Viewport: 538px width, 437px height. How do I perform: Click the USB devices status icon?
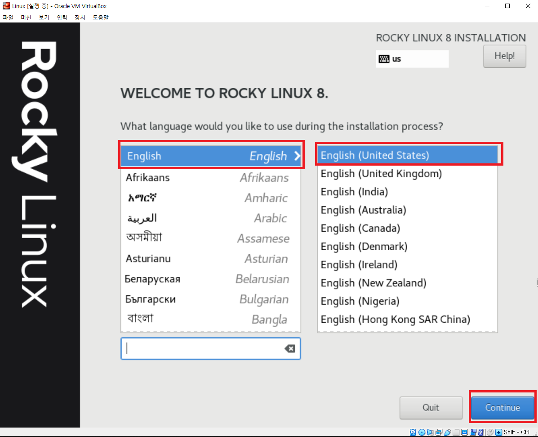click(x=448, y=432)
